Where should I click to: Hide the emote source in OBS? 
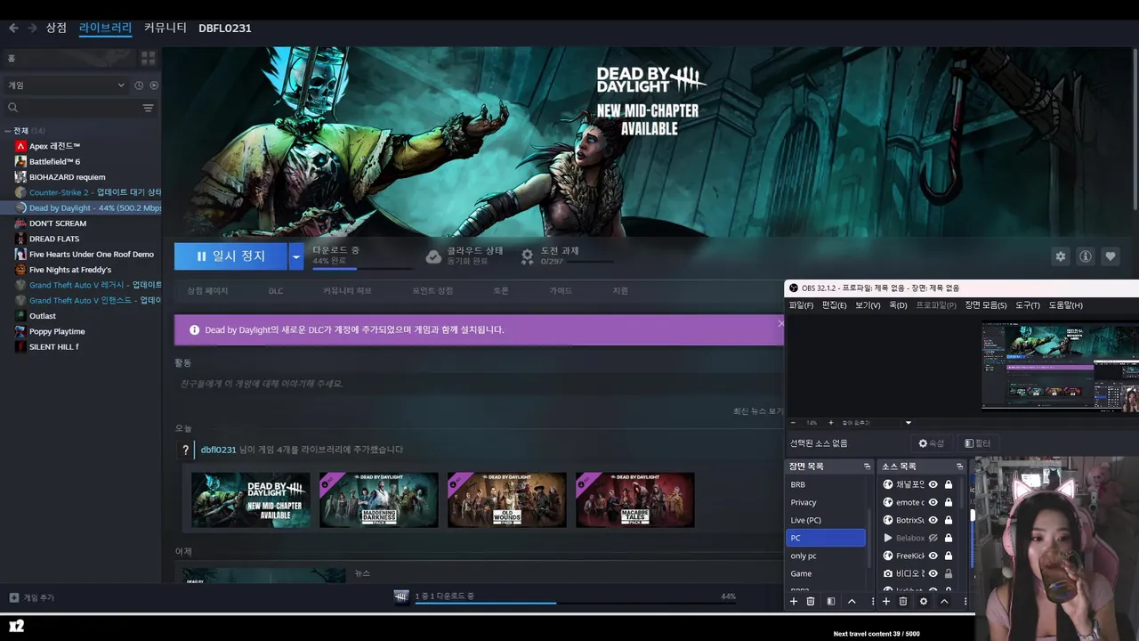[933, 502]
